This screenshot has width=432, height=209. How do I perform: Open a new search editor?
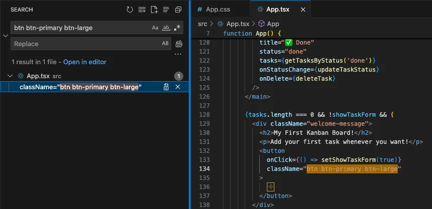point(154,10)
